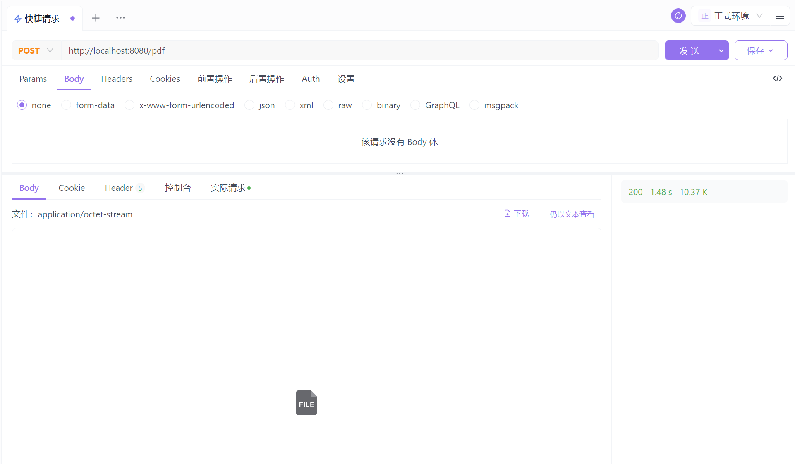Switch to the Headers request tab

pos(117,79)
